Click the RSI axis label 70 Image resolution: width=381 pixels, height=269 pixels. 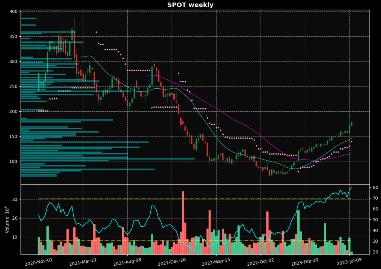[375, 198]
